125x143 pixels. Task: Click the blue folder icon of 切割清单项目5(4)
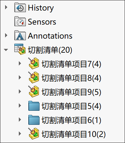pyautogui.click(x=34, y=106)
